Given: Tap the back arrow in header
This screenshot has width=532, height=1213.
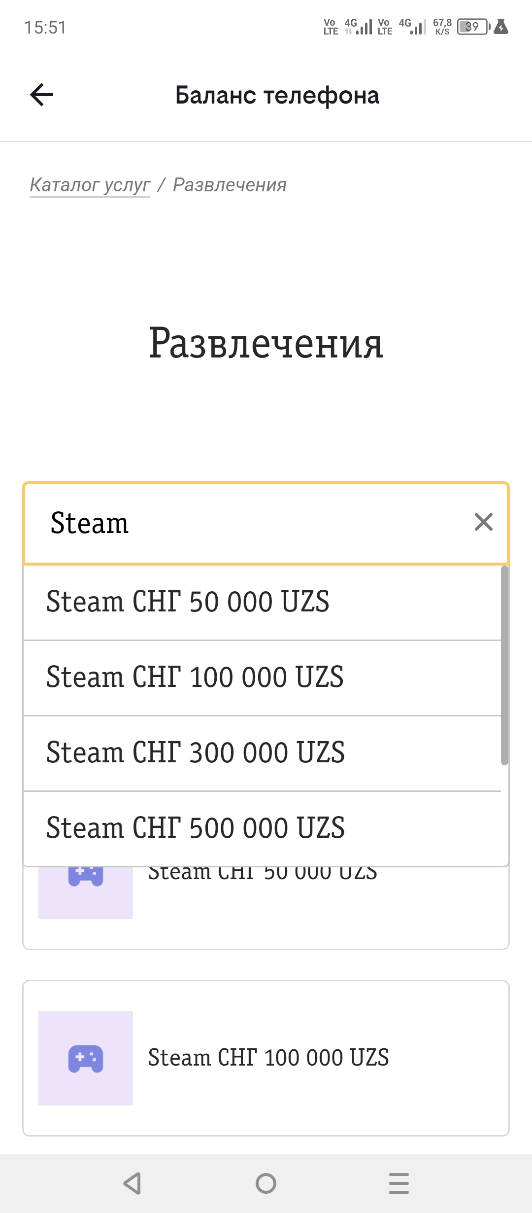Looking at the screenshot, I should coord(42,95).
